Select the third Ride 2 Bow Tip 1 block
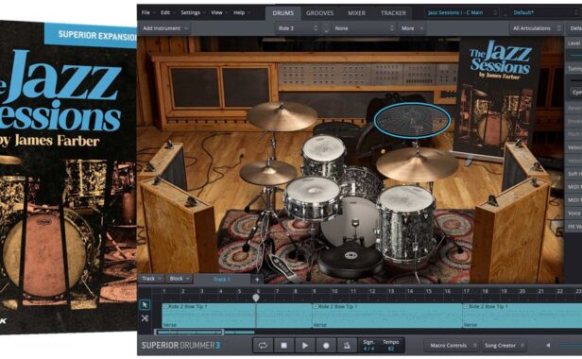Image resolution: width=582 pixels, height=359 pixels. 522,316
